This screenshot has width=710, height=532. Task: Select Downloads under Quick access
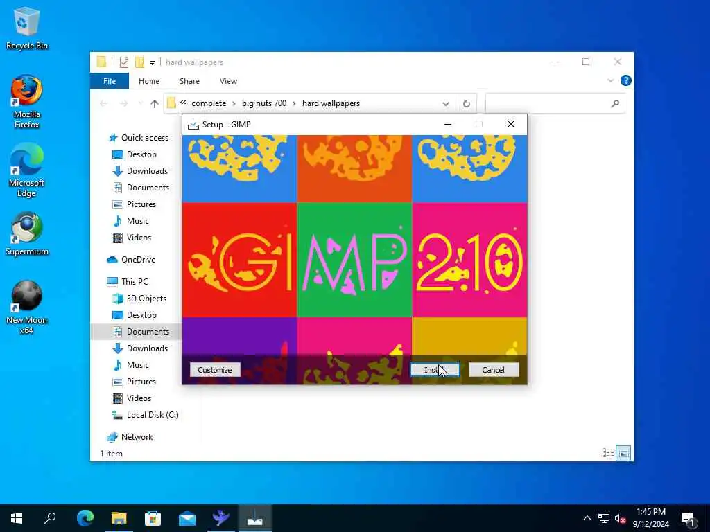140,171
